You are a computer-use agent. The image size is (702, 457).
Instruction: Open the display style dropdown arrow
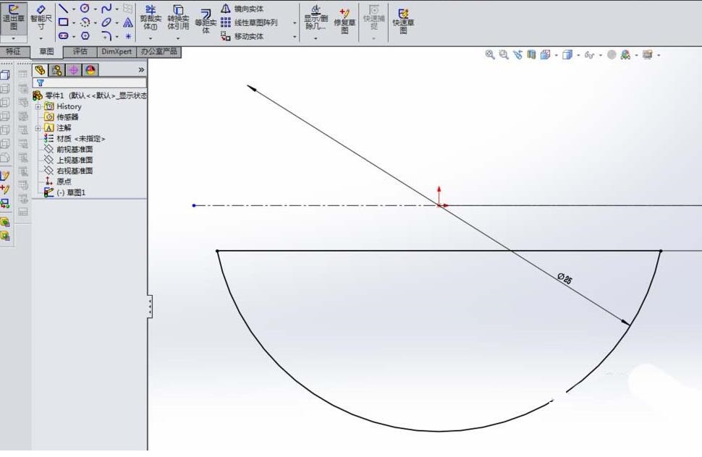click(x=579, y=56)
